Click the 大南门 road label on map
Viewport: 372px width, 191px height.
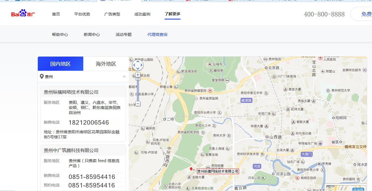307,154
